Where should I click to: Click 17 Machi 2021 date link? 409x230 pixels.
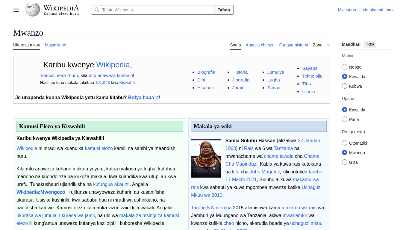pos(241,179)
